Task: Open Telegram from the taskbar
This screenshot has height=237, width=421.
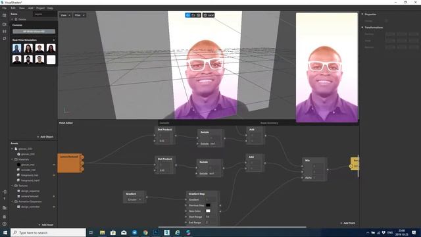Action: tap(134, 232)
